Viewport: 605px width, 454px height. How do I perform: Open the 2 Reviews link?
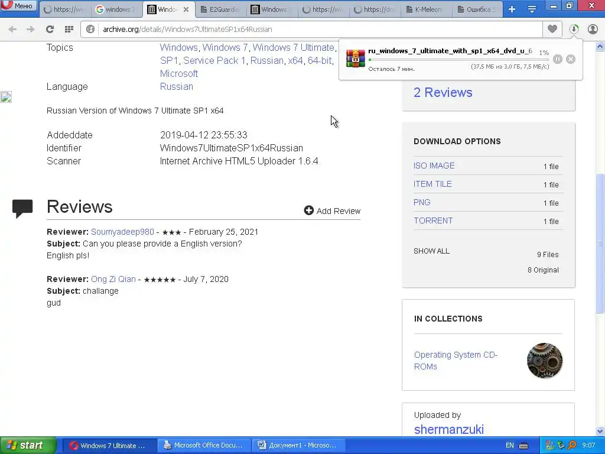pyautogui.click(x=443, y=93)
